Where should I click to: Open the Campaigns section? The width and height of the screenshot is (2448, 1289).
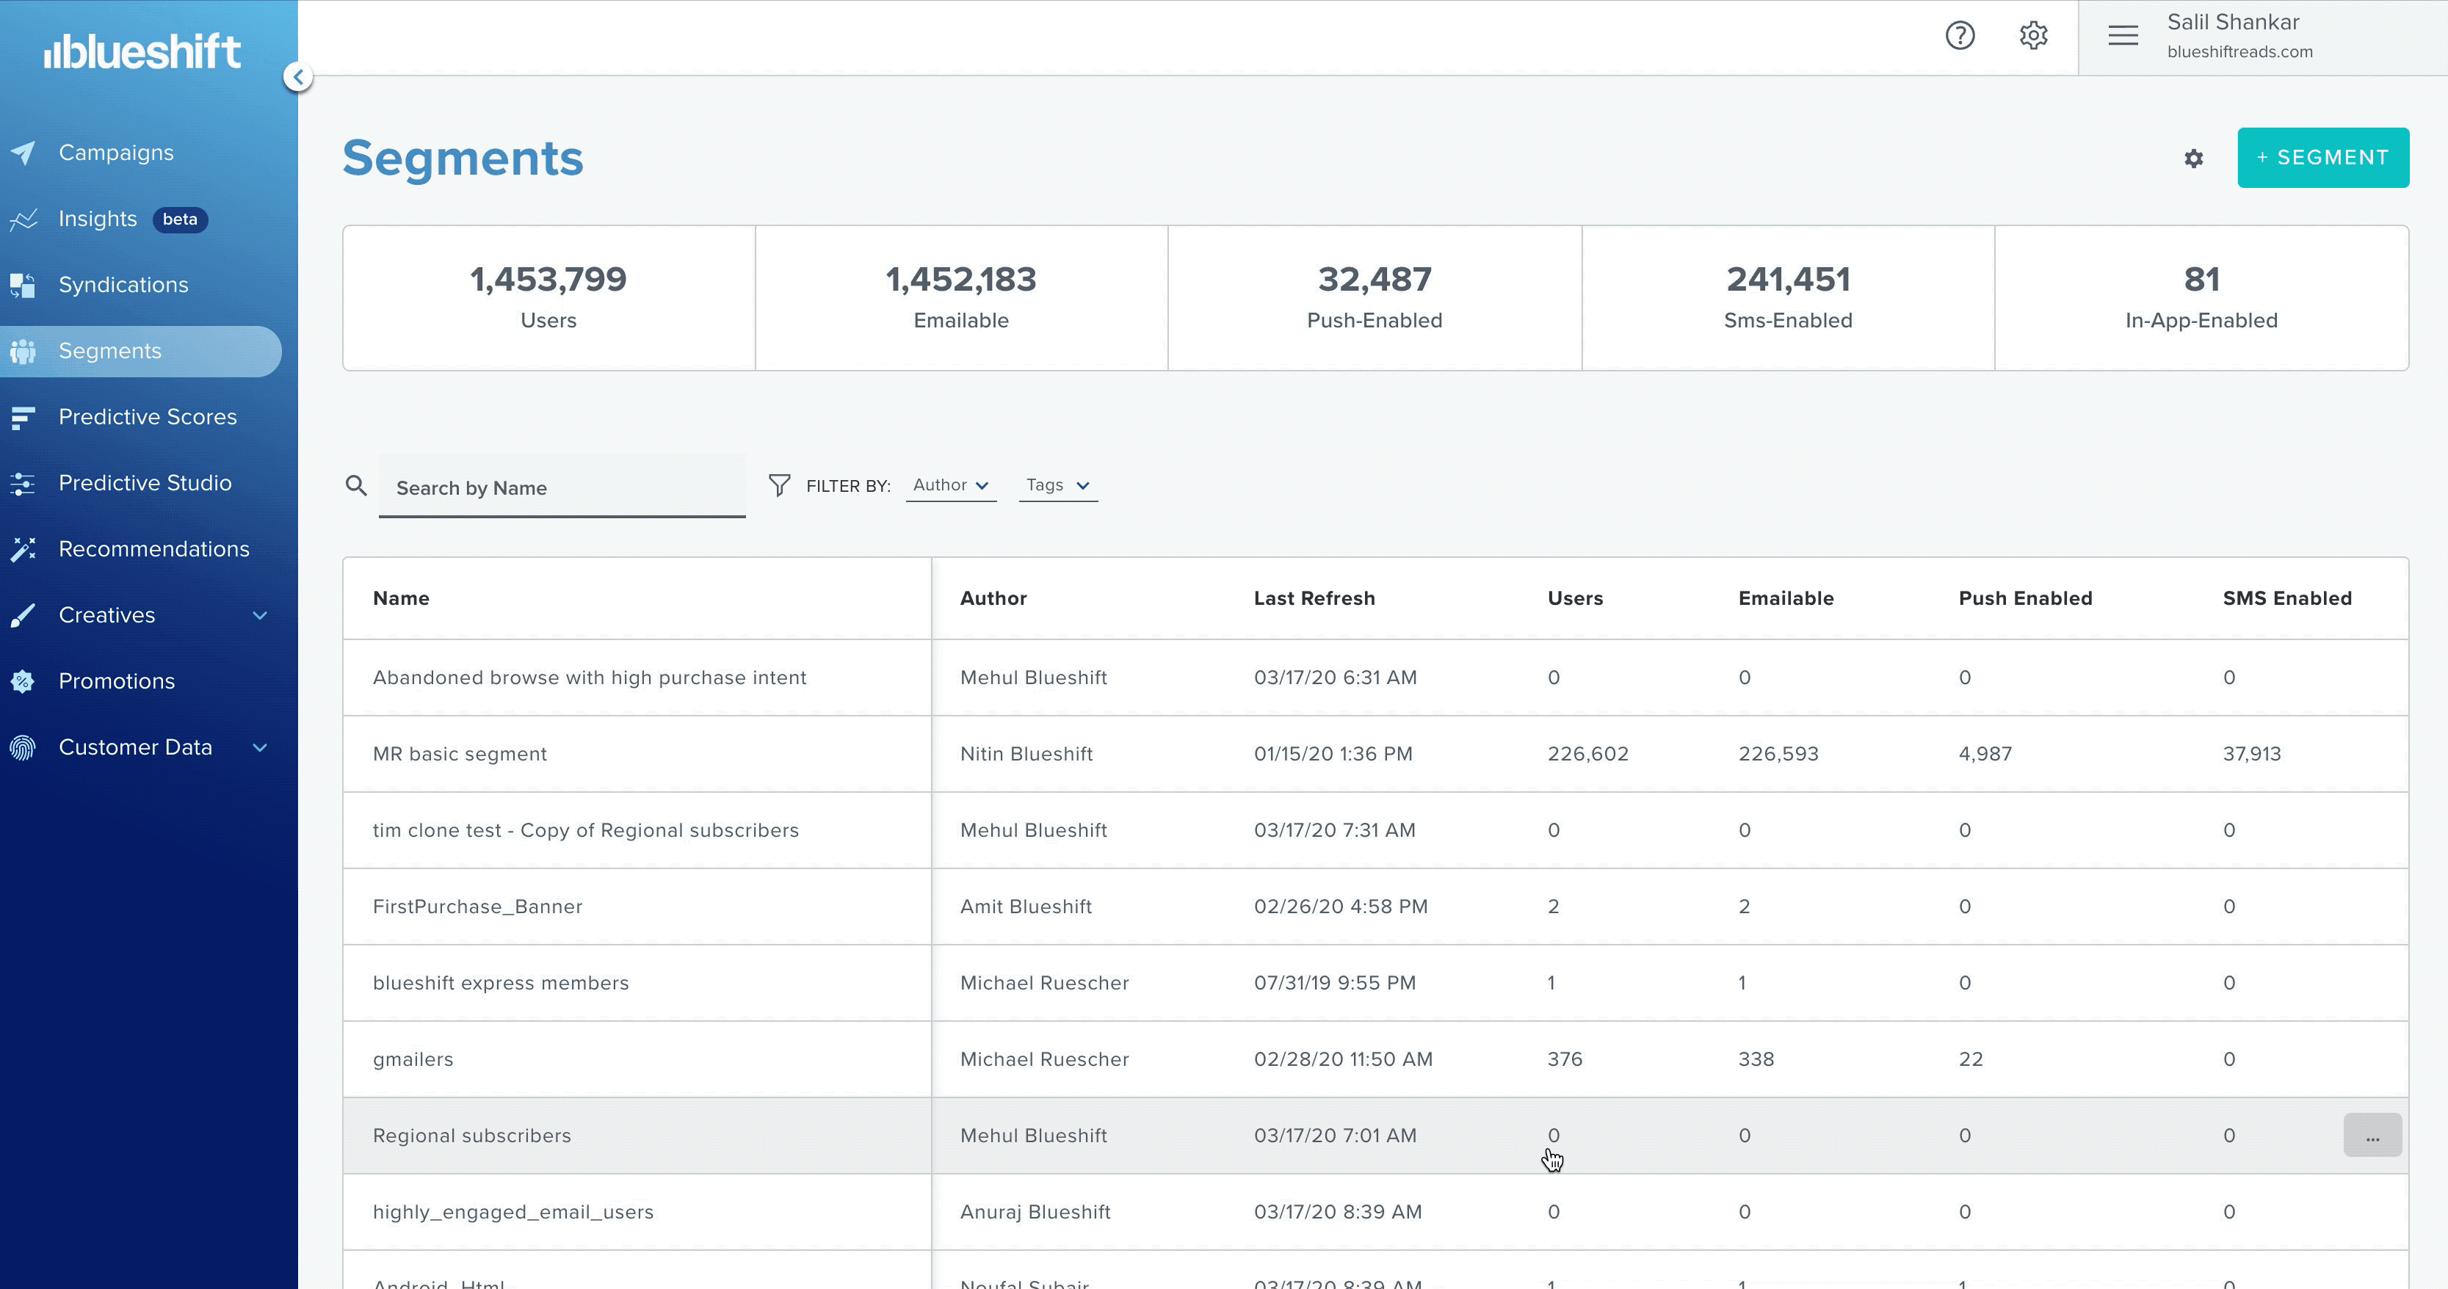pos(116,152)
